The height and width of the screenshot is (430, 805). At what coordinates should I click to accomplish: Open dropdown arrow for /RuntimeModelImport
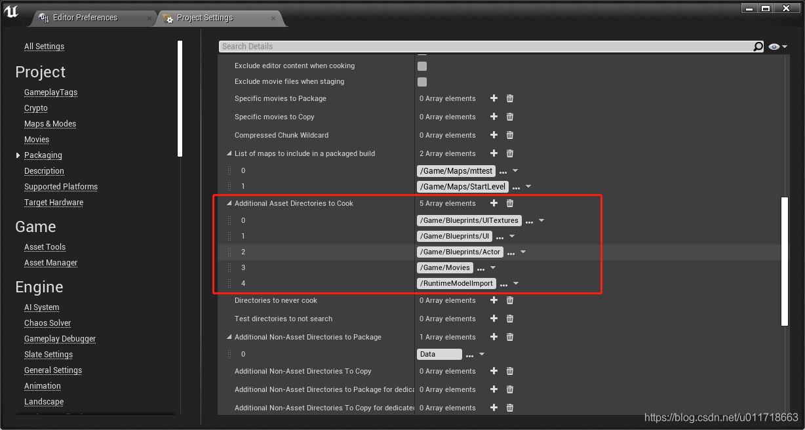click(516, 284)
